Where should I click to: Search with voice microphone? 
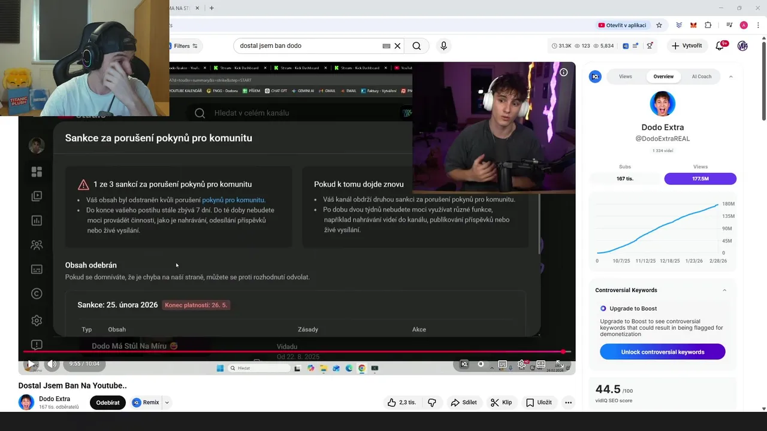(x=443, y=45)
